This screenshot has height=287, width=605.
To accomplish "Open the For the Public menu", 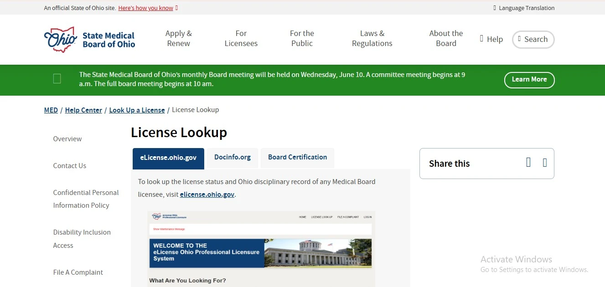I will (302, 38).
